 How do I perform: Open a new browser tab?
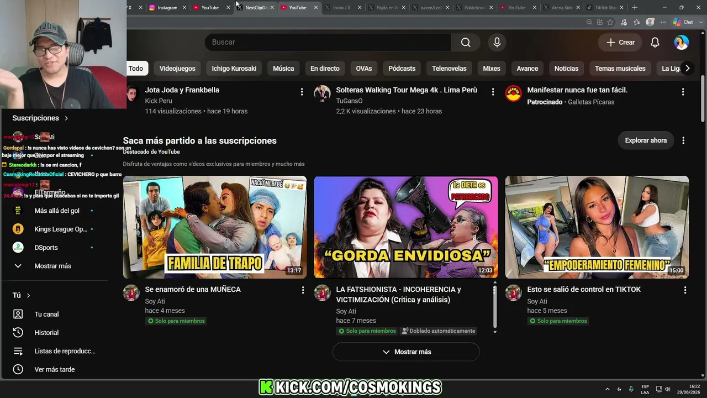tap(635, 8)
